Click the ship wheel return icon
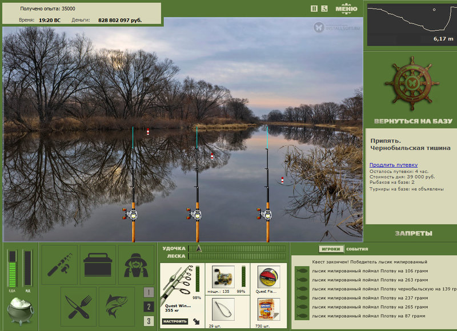 [412, 84]
